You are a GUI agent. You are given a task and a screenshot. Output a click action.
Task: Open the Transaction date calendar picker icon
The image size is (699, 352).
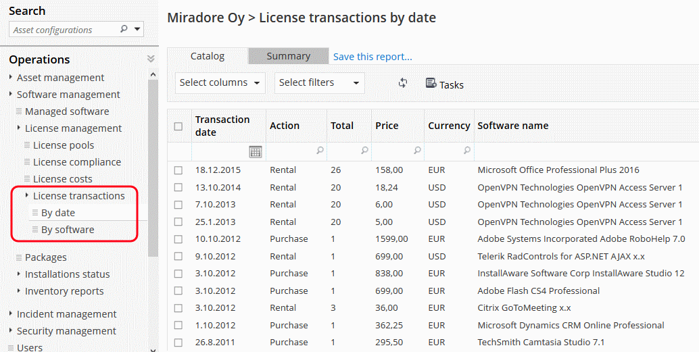pos(256,151)
